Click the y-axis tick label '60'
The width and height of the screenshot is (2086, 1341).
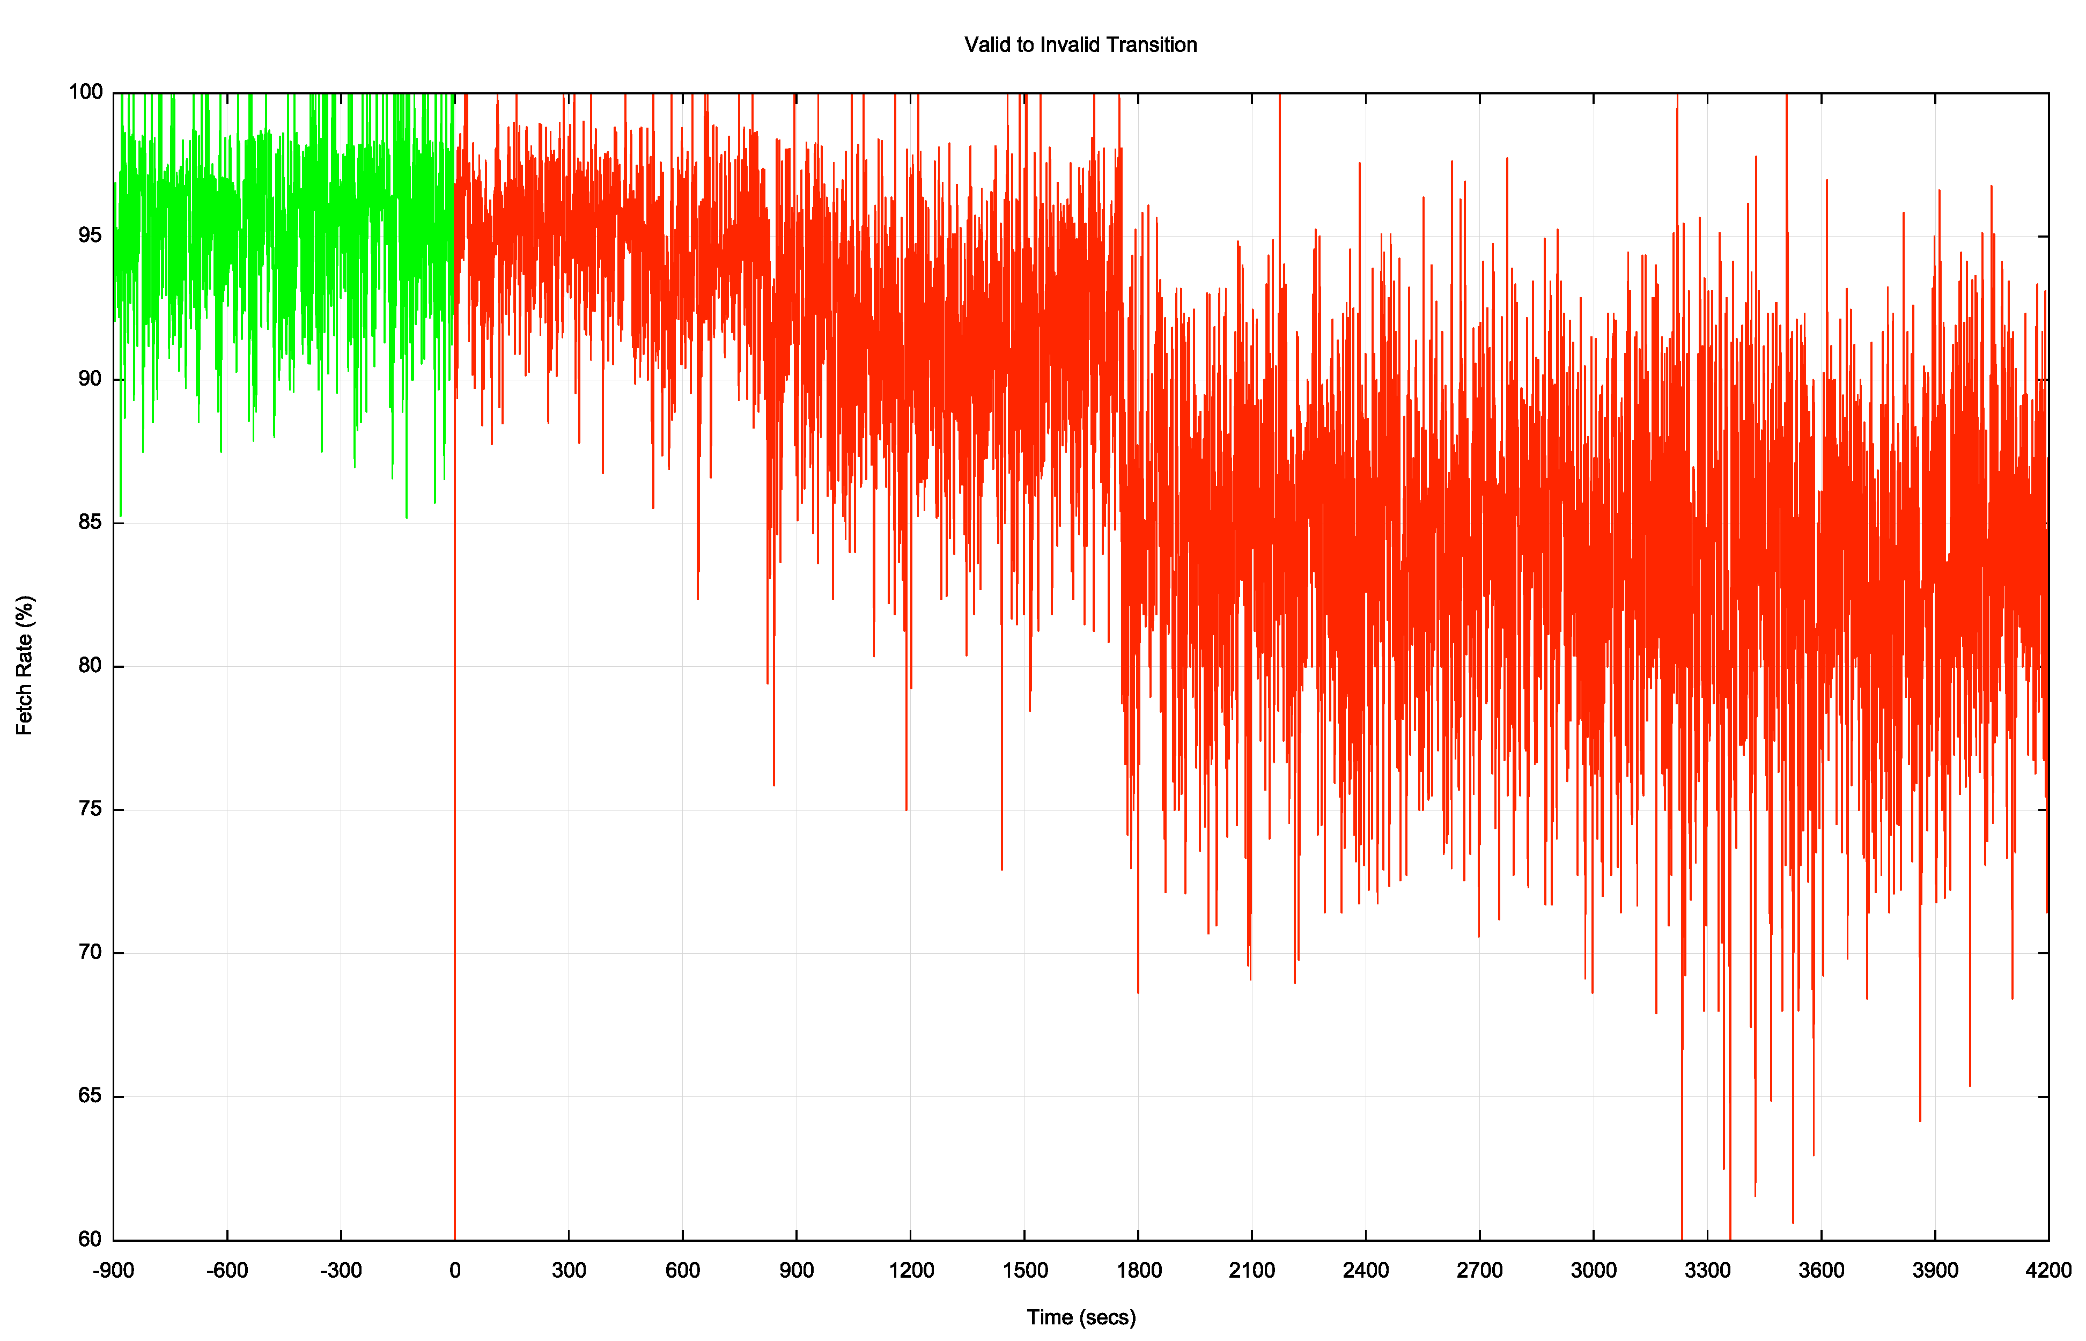(90, 1239)
